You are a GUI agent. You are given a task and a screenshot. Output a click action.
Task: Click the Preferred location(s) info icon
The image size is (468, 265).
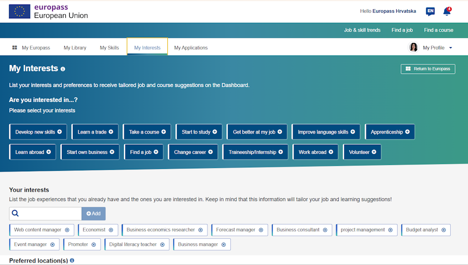pyautogui.click(x=72, y=261)
